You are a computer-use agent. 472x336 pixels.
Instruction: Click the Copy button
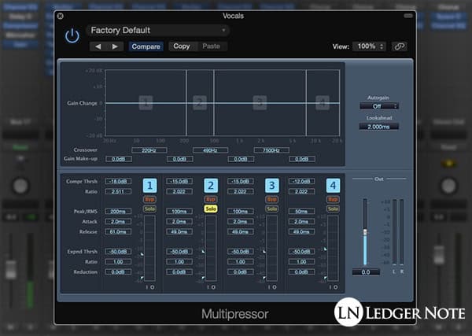pos(182,46)
